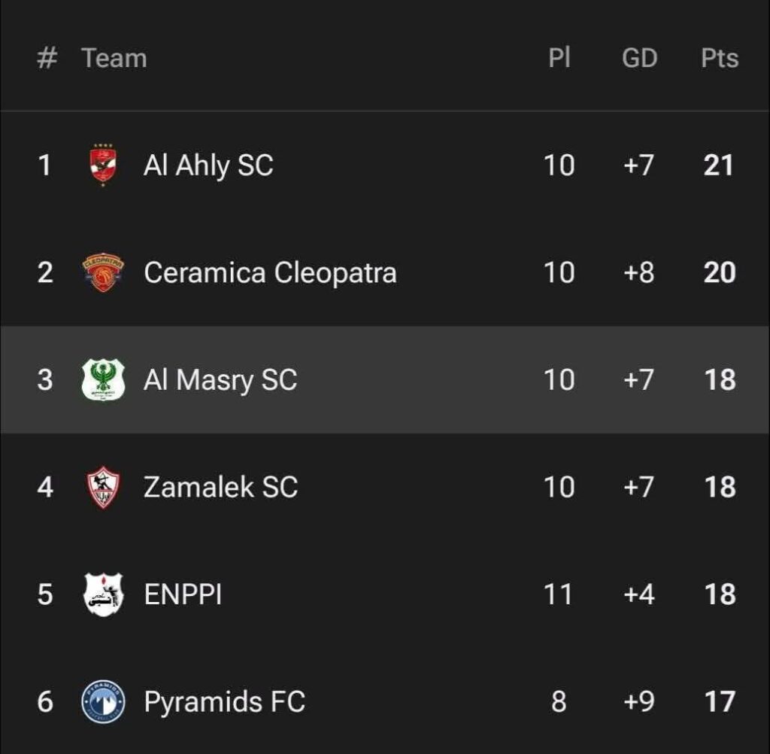Click the Al Ahly SC club crest
Screen dimensions: 770x754
pyautogui.click(x=103, y=165)
